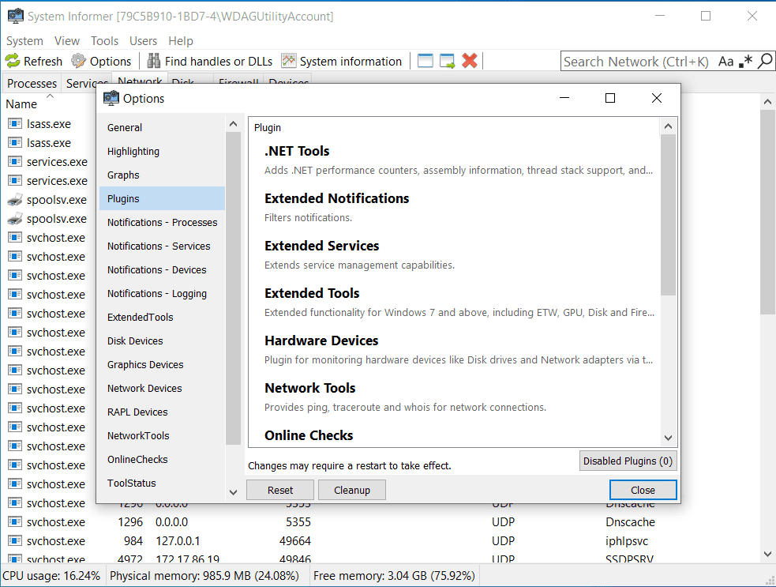The height and width of the screenshot is (587, 776).
Task: Open Notifications - Devices section
Action: coord(163,270)
